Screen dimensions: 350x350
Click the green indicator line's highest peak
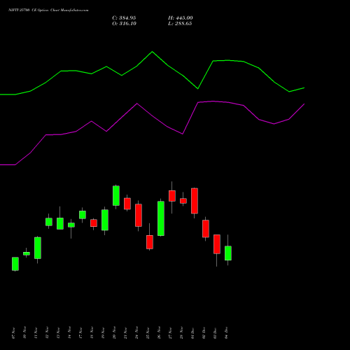[x=153, y=52]
